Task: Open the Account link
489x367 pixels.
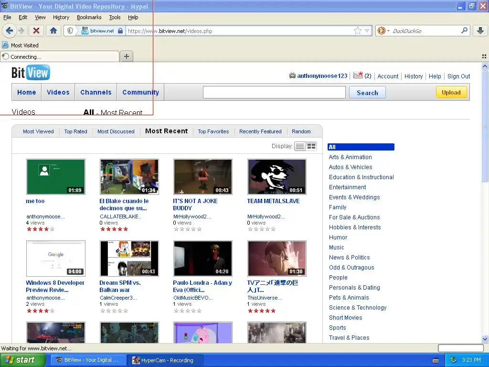Action: tap(388, 76)
